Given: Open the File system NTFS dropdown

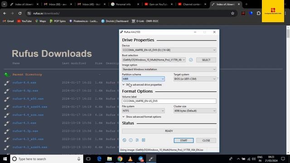Looking at the screenshot, I should tap(143, 111).
